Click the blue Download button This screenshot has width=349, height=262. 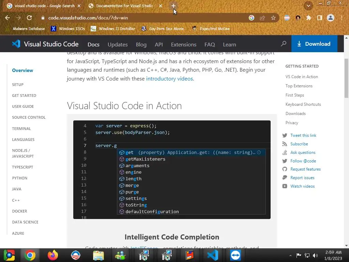(x=314, y=44)
